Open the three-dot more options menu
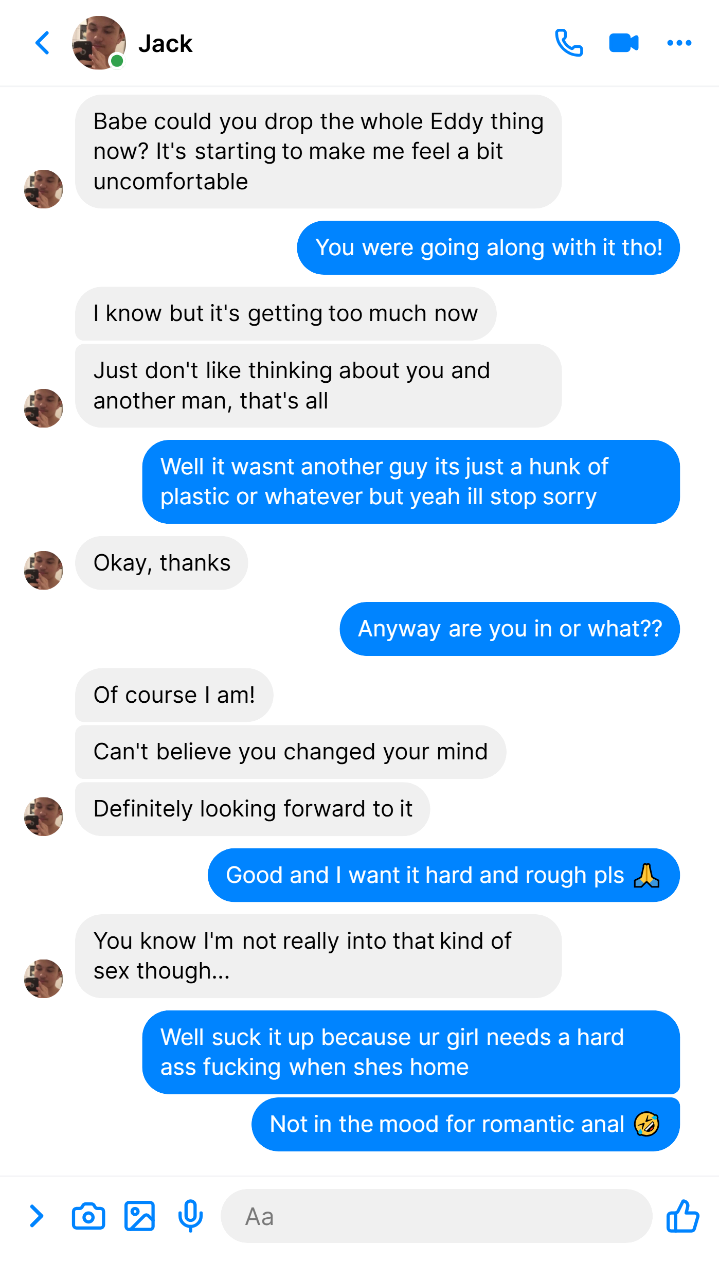719x1279 pixels. tap(679, 43)
